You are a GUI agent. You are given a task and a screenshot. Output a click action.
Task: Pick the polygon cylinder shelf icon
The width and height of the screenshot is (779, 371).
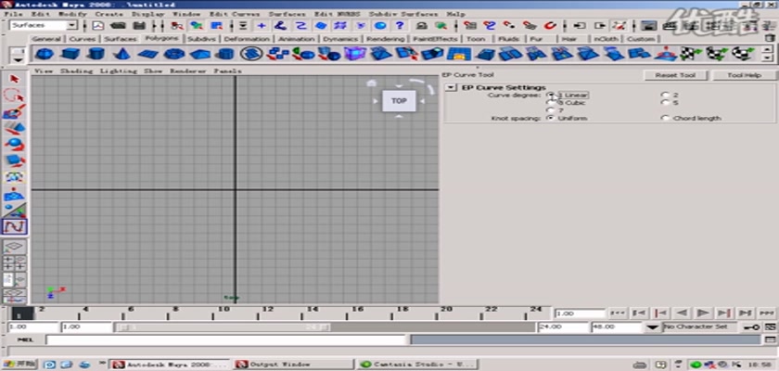(x=96, y=55)
